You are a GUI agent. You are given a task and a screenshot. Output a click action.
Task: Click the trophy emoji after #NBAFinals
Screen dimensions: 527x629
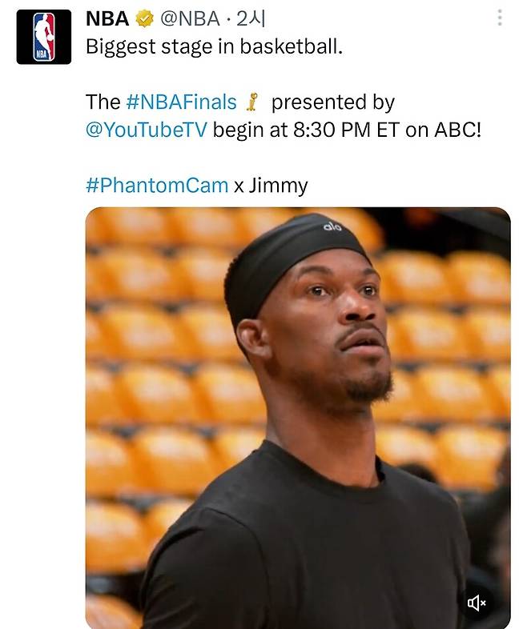252,102
